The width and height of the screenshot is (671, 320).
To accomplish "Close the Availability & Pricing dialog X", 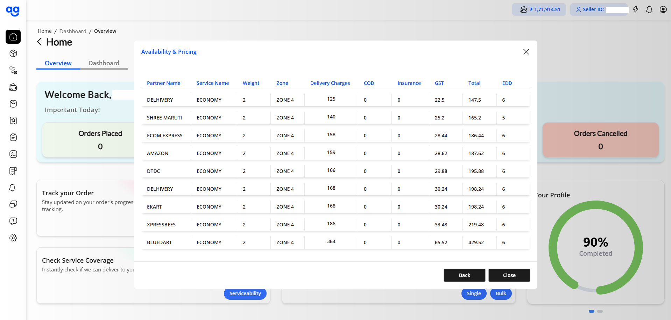I will pyautogui.click(x=526, y=52).
